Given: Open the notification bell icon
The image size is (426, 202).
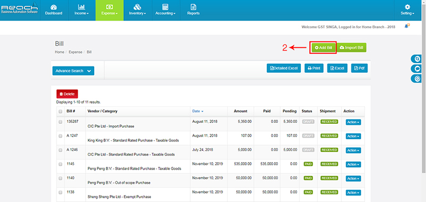Looking at the screenshot, I should (x=407, y=26).
